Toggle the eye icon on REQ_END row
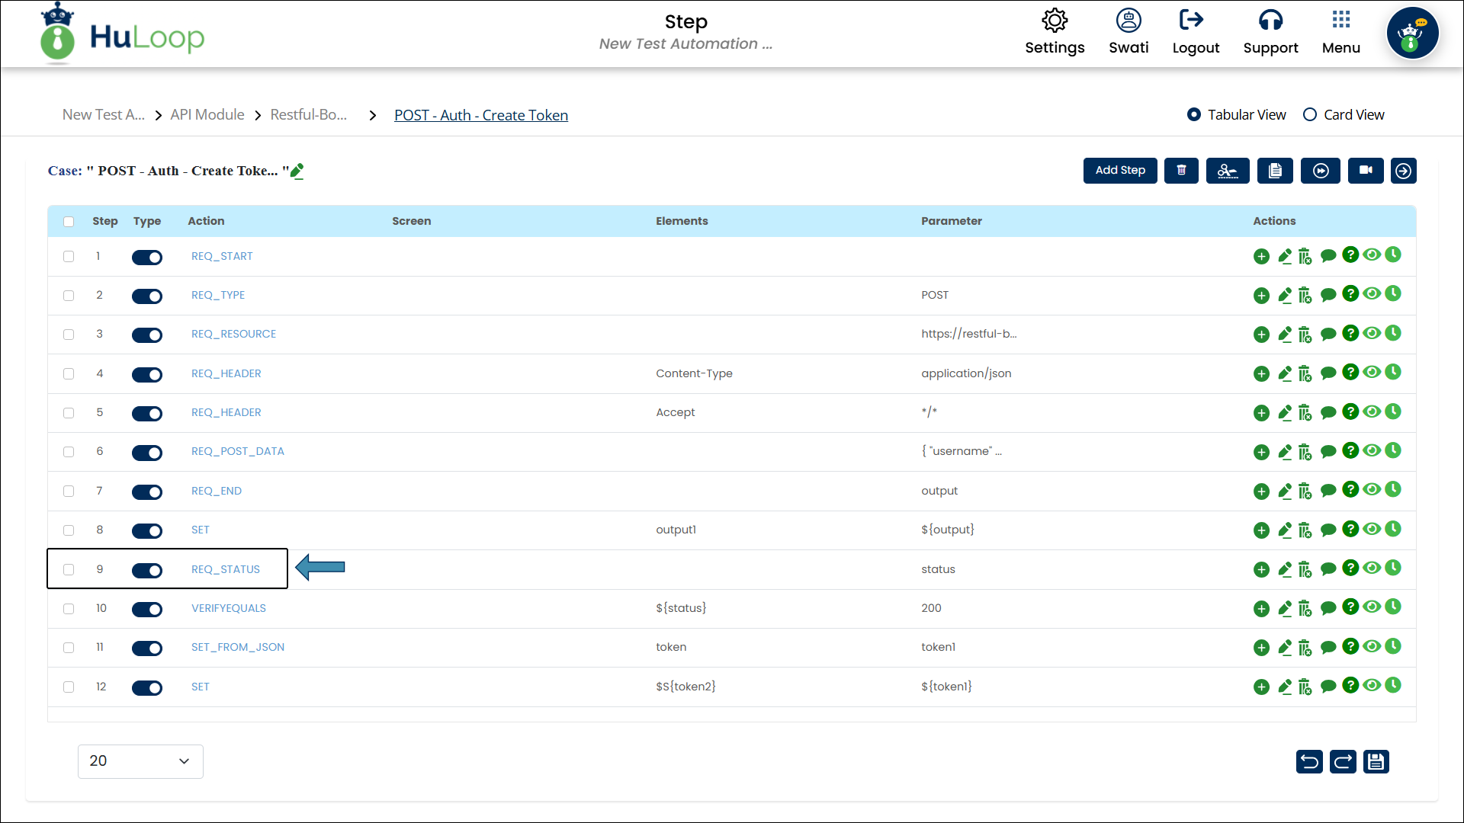Viewport: 1464px width, 823px height. [1372, 489]
